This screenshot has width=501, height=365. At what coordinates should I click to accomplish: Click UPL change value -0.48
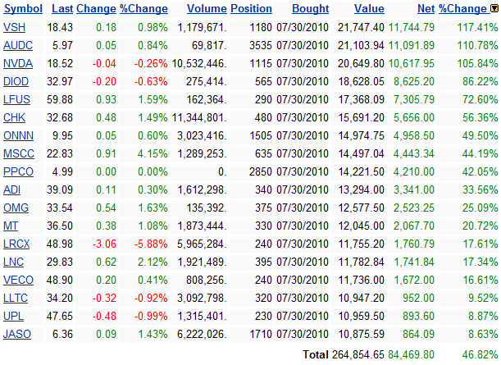(x=104, y=317)
